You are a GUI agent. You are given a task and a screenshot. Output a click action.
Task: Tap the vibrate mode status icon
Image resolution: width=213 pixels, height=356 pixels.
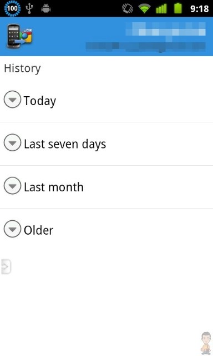click(x=128, y=9)
